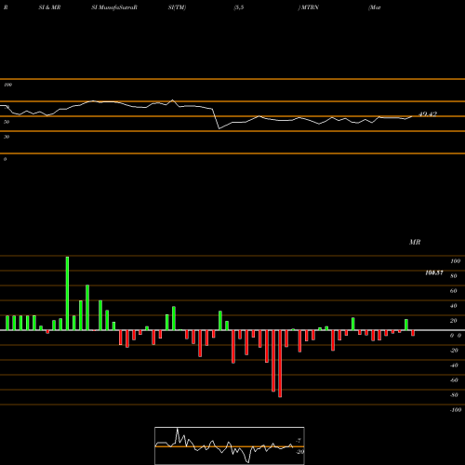Click the deepest red MR bar
Image resolution: width=465 pixels, height=465 pixels.
(x=280, y=364)
